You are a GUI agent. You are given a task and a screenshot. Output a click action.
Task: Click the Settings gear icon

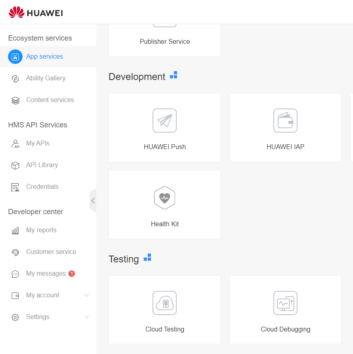[x=15, y=317]
